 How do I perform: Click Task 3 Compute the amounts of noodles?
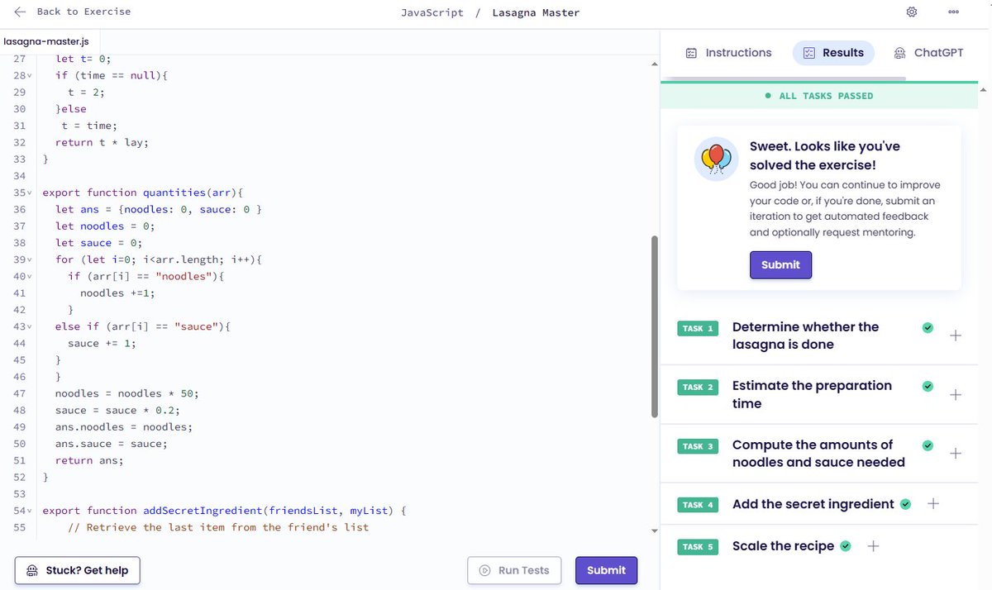pos(818,454)
